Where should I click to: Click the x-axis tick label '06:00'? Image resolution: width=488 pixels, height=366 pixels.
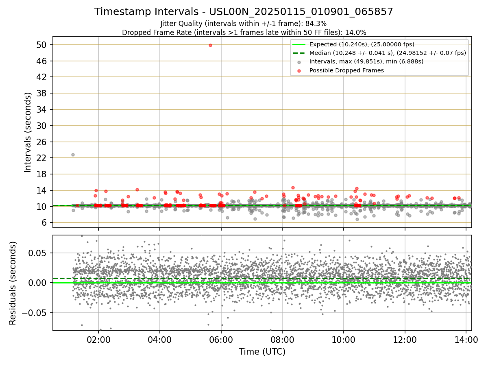tap(221, 339)
